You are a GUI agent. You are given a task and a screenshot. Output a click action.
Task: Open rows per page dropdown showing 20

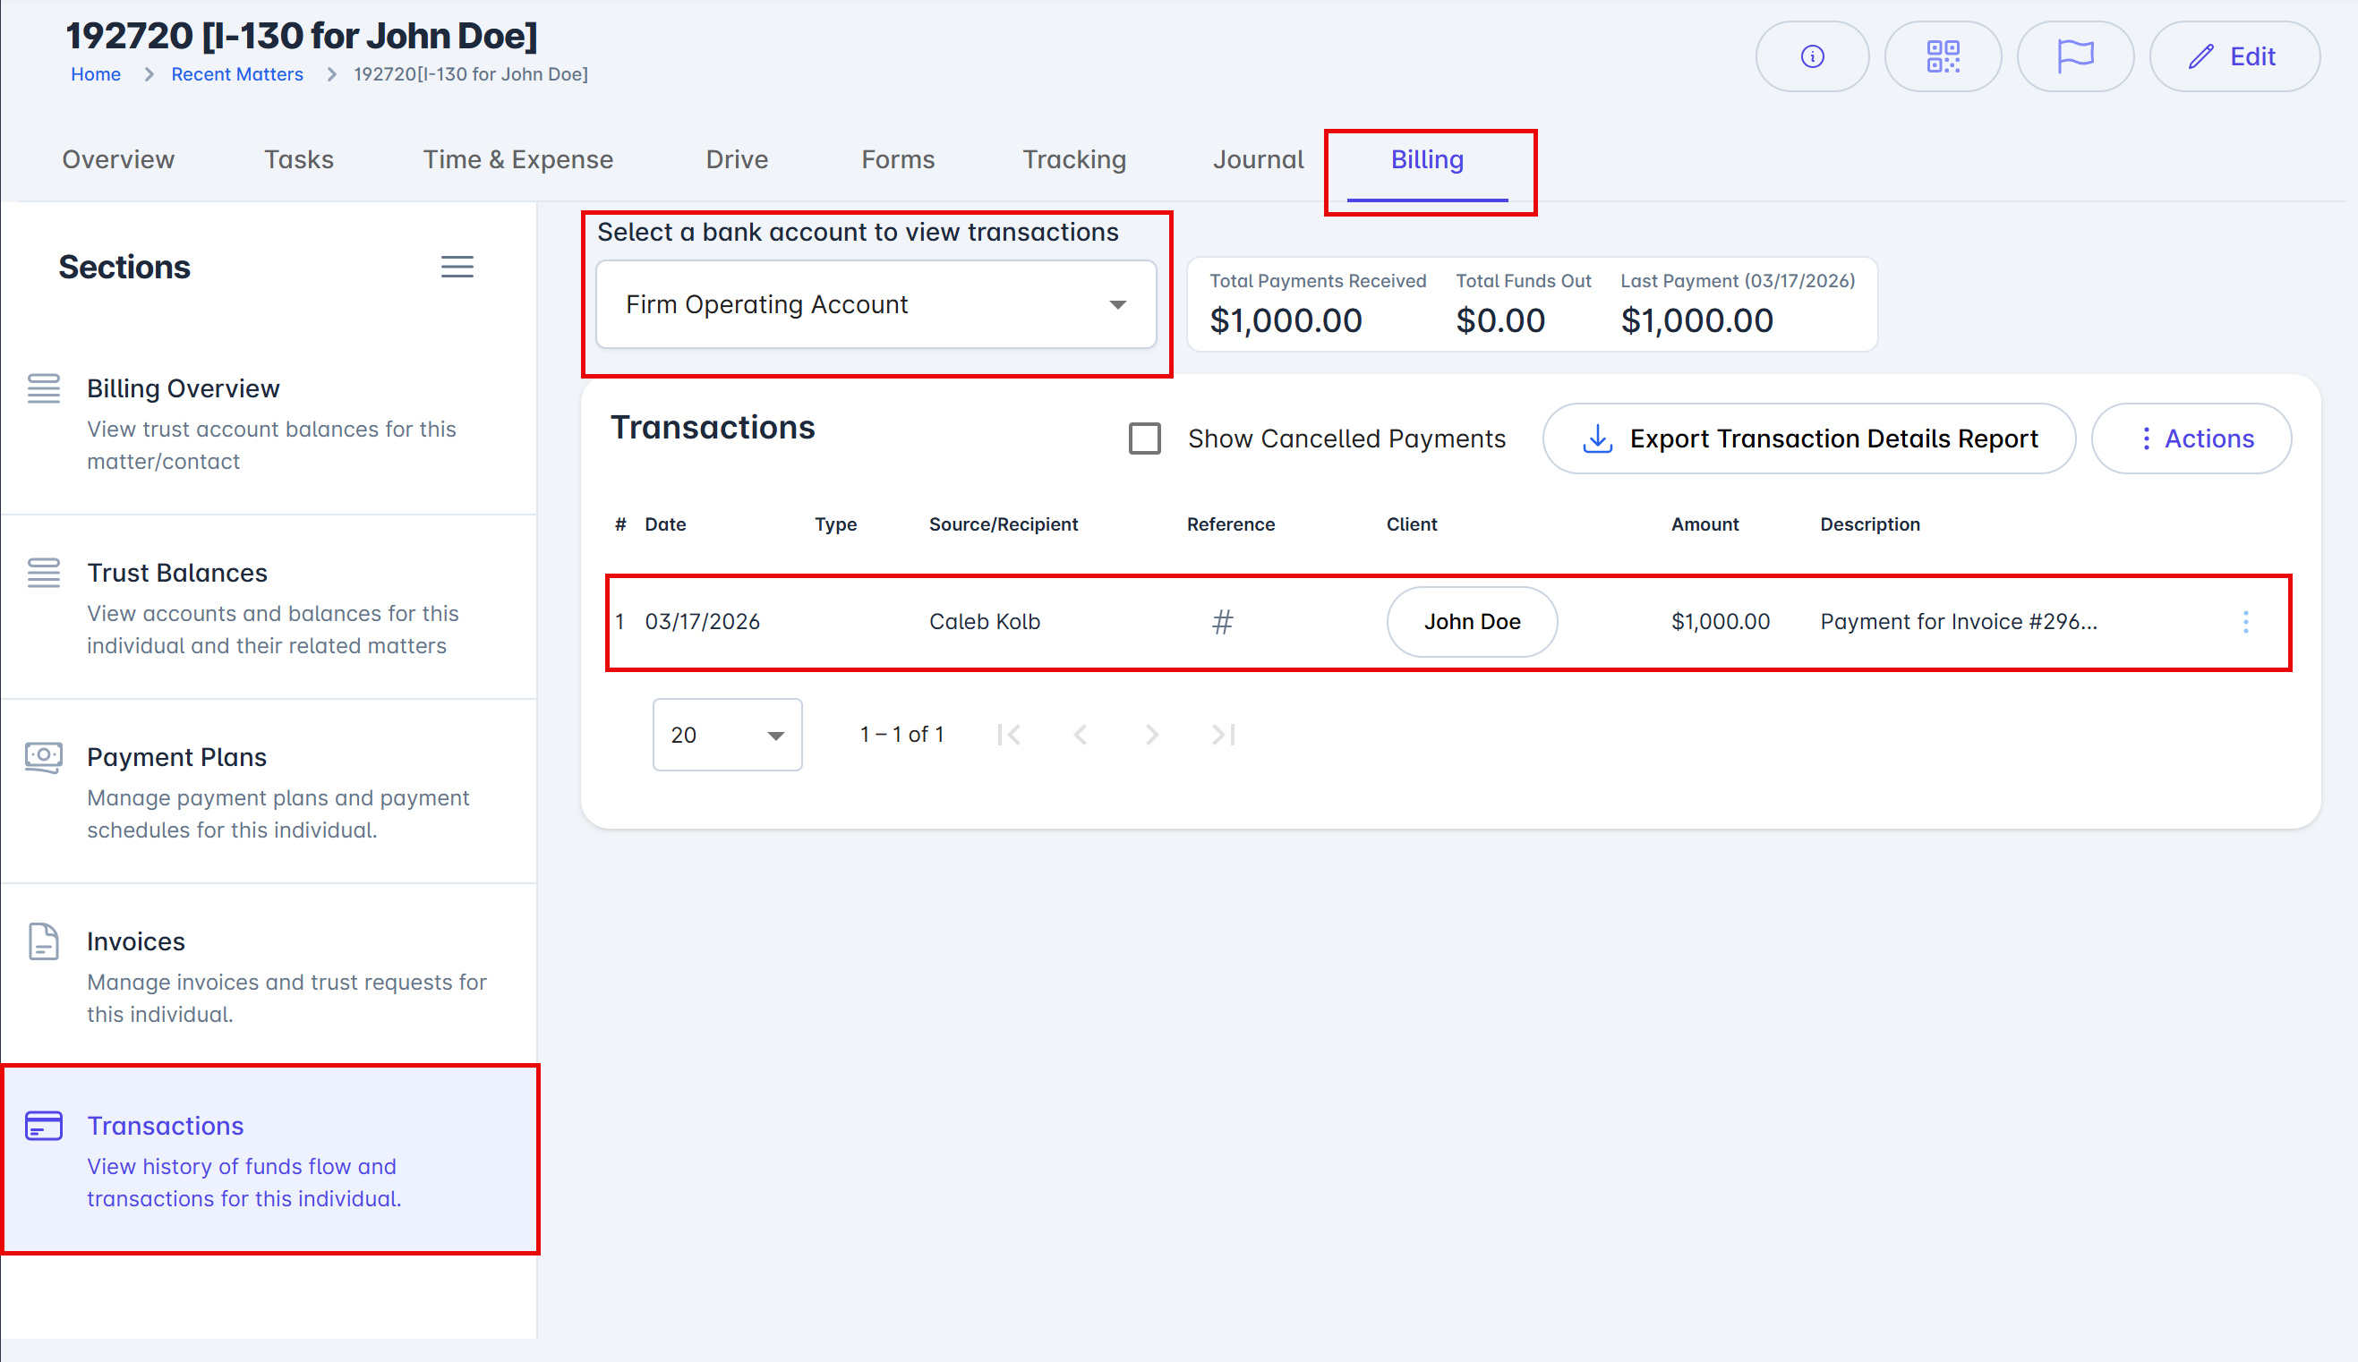(x=727, y=736)
